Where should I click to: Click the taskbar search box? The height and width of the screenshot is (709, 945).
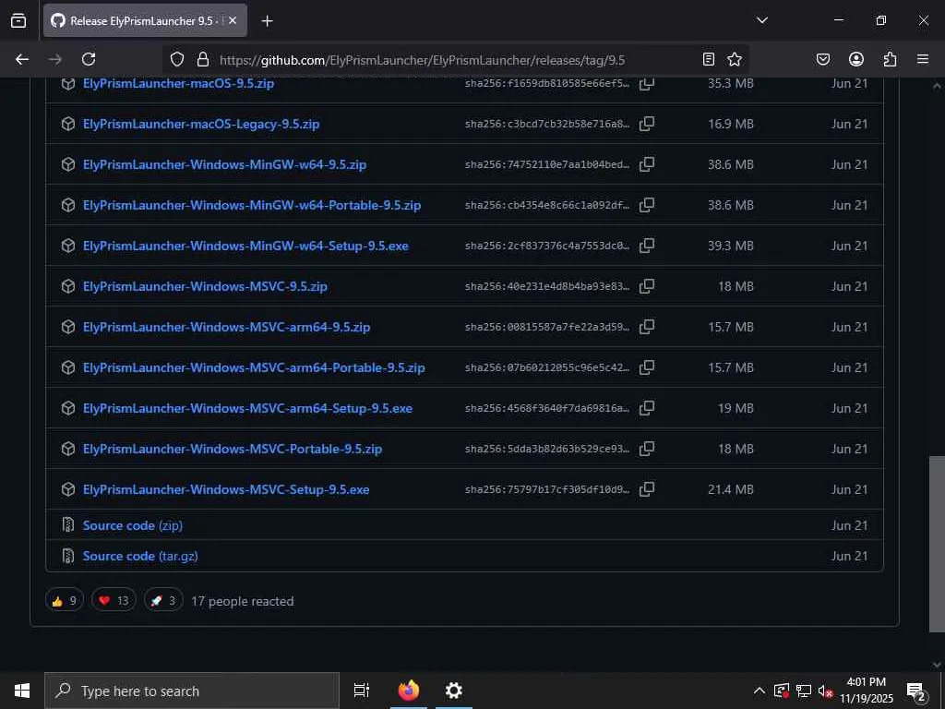tap(192, 691)
